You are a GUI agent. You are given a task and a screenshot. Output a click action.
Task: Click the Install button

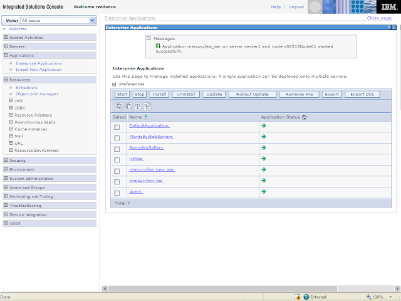(x=159, y=95)
